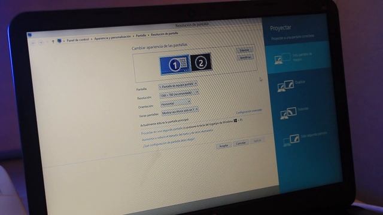383x215 pixels.
Task: Click the 'Resolución de pantalla' window title
Action: click(192, 24)
